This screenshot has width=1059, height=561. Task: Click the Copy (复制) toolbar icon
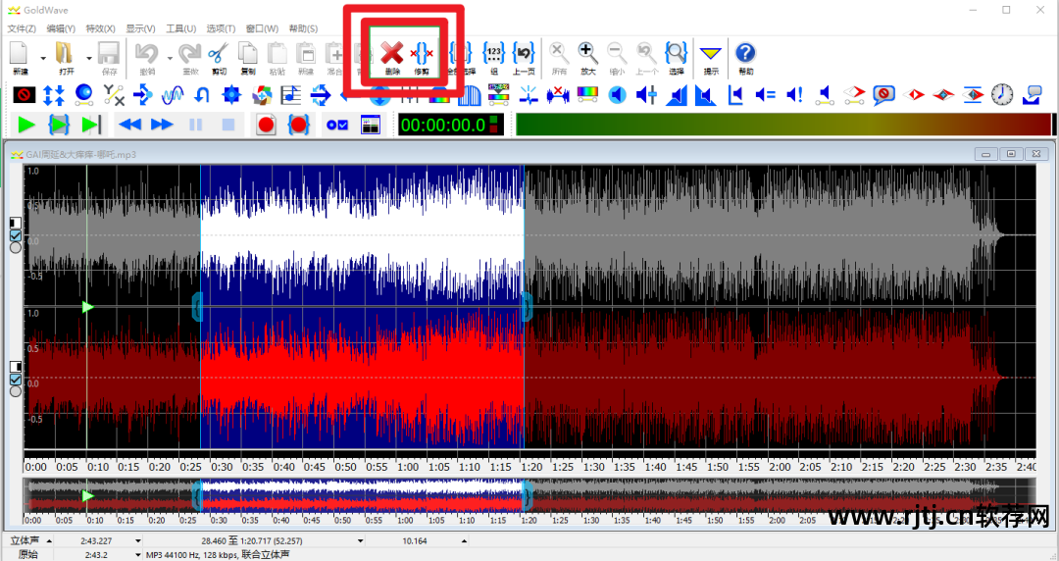coord(248,54)
